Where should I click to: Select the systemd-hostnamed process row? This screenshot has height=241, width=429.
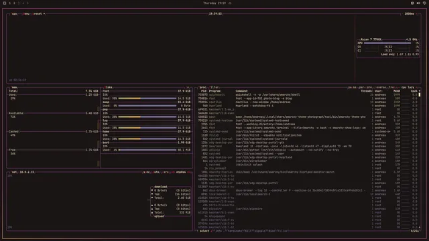click(x=308, y=120)
